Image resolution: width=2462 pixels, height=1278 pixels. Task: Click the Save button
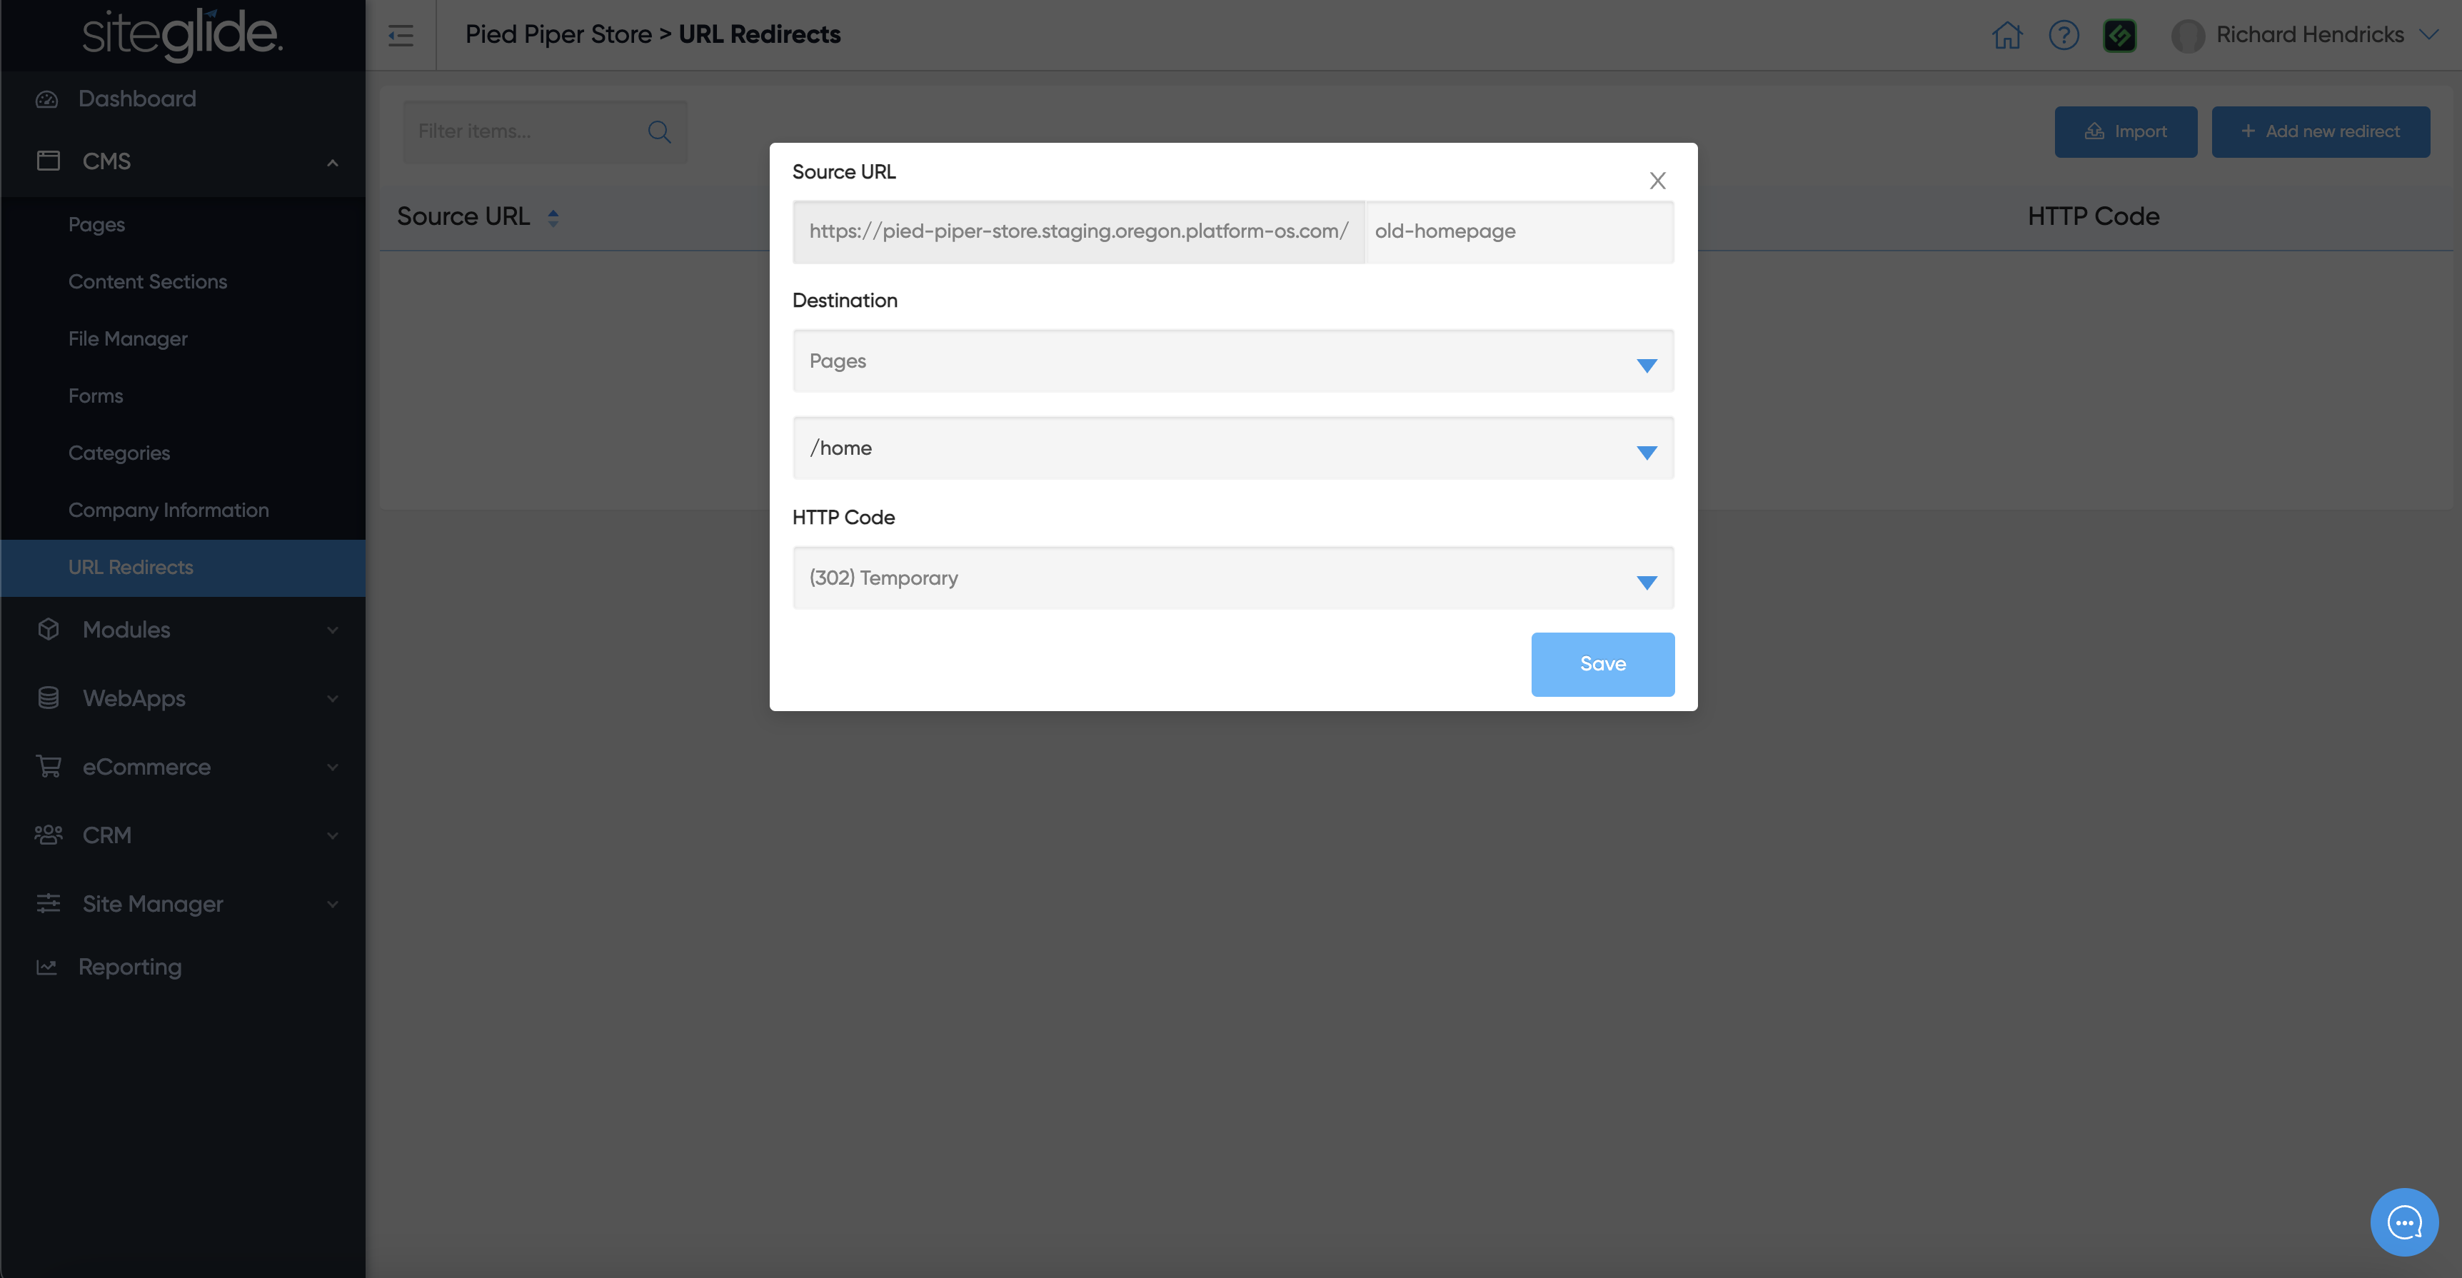coord(1602,664)
